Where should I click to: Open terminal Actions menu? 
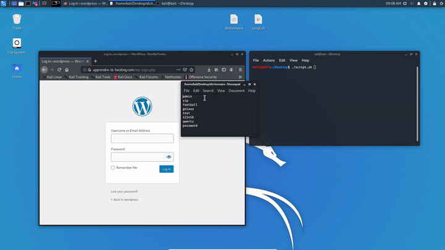(x=269, y=60)
